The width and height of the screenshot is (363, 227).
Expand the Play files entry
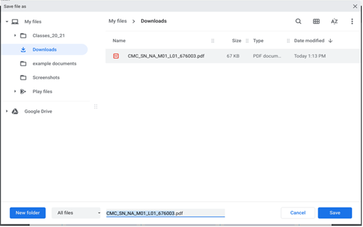tap(15, 91)
